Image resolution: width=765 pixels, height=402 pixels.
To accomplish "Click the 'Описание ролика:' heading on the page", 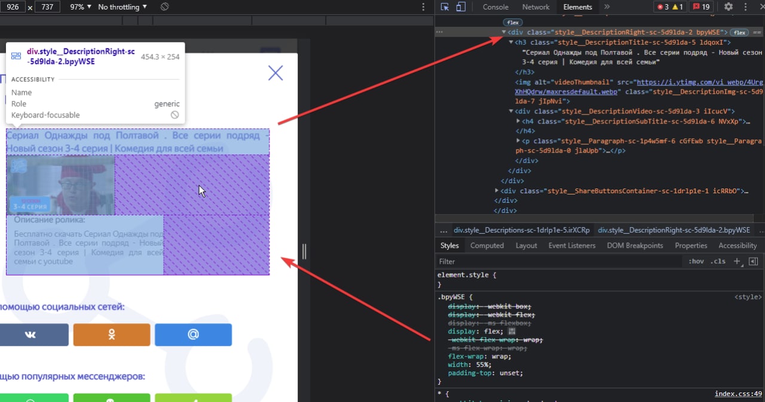I will click(50, 220).
